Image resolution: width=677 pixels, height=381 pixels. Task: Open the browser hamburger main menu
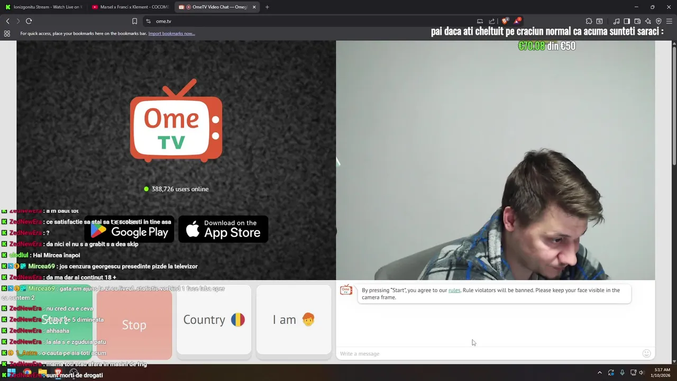click(669, 21)
